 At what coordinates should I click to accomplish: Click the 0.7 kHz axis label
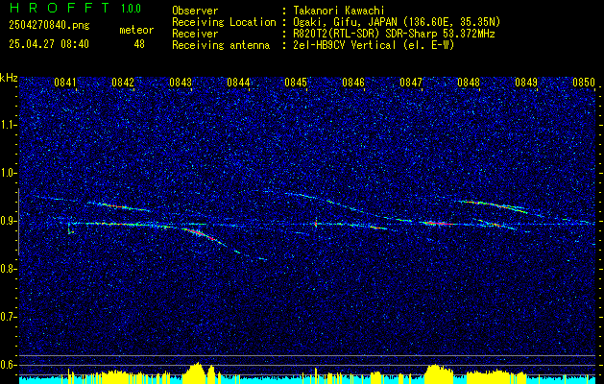click(8, 317)
